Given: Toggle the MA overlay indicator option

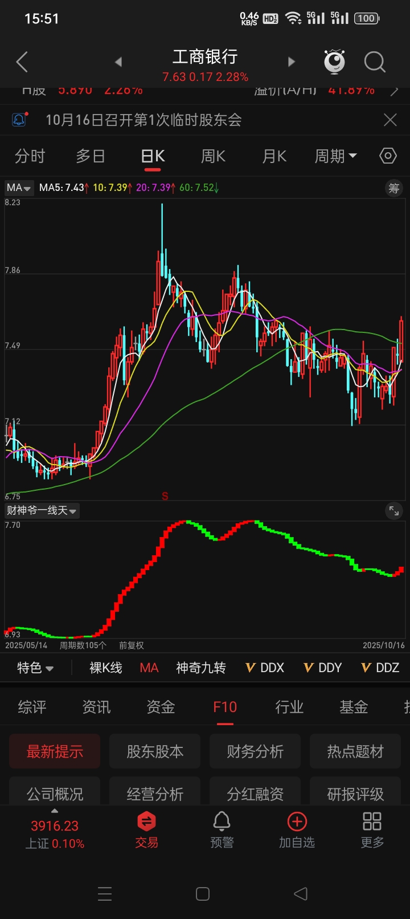Looking at the screenshot, I should (149, 668).
